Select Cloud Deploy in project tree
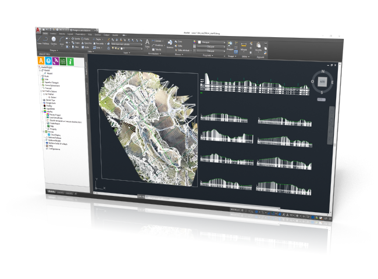 tap(54, 135)
